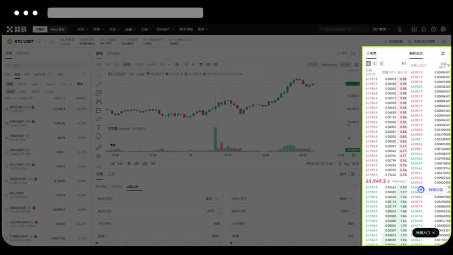The width and height of the screenshot is (453, 255).
Task: Open language globe icon
Action: [x=443, y=29]
